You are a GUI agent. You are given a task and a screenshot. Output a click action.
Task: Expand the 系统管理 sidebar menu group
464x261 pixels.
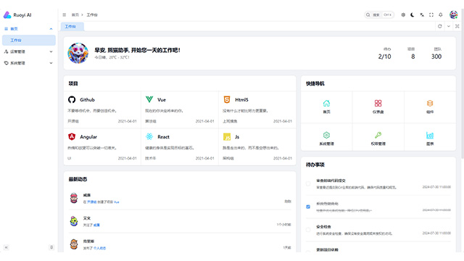(29, 63)
